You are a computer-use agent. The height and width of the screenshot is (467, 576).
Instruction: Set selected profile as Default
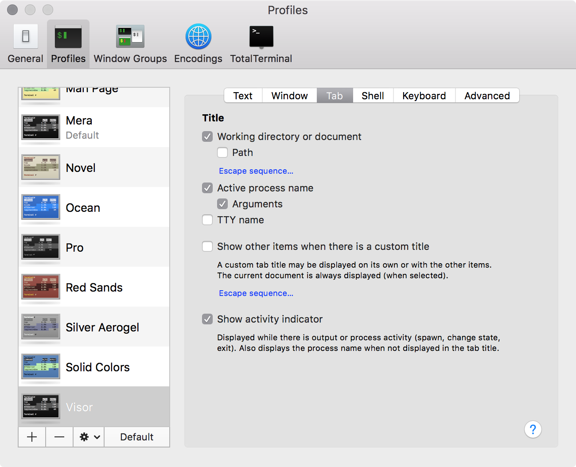tap(137, 437)
